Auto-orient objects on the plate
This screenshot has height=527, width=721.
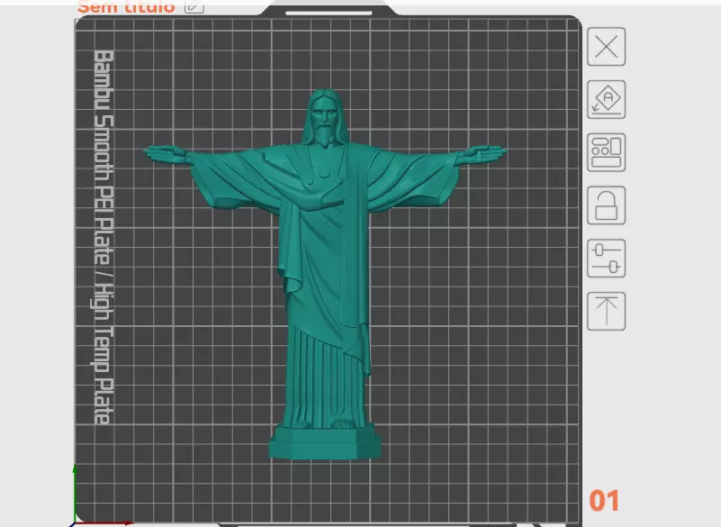coord(606,99)
